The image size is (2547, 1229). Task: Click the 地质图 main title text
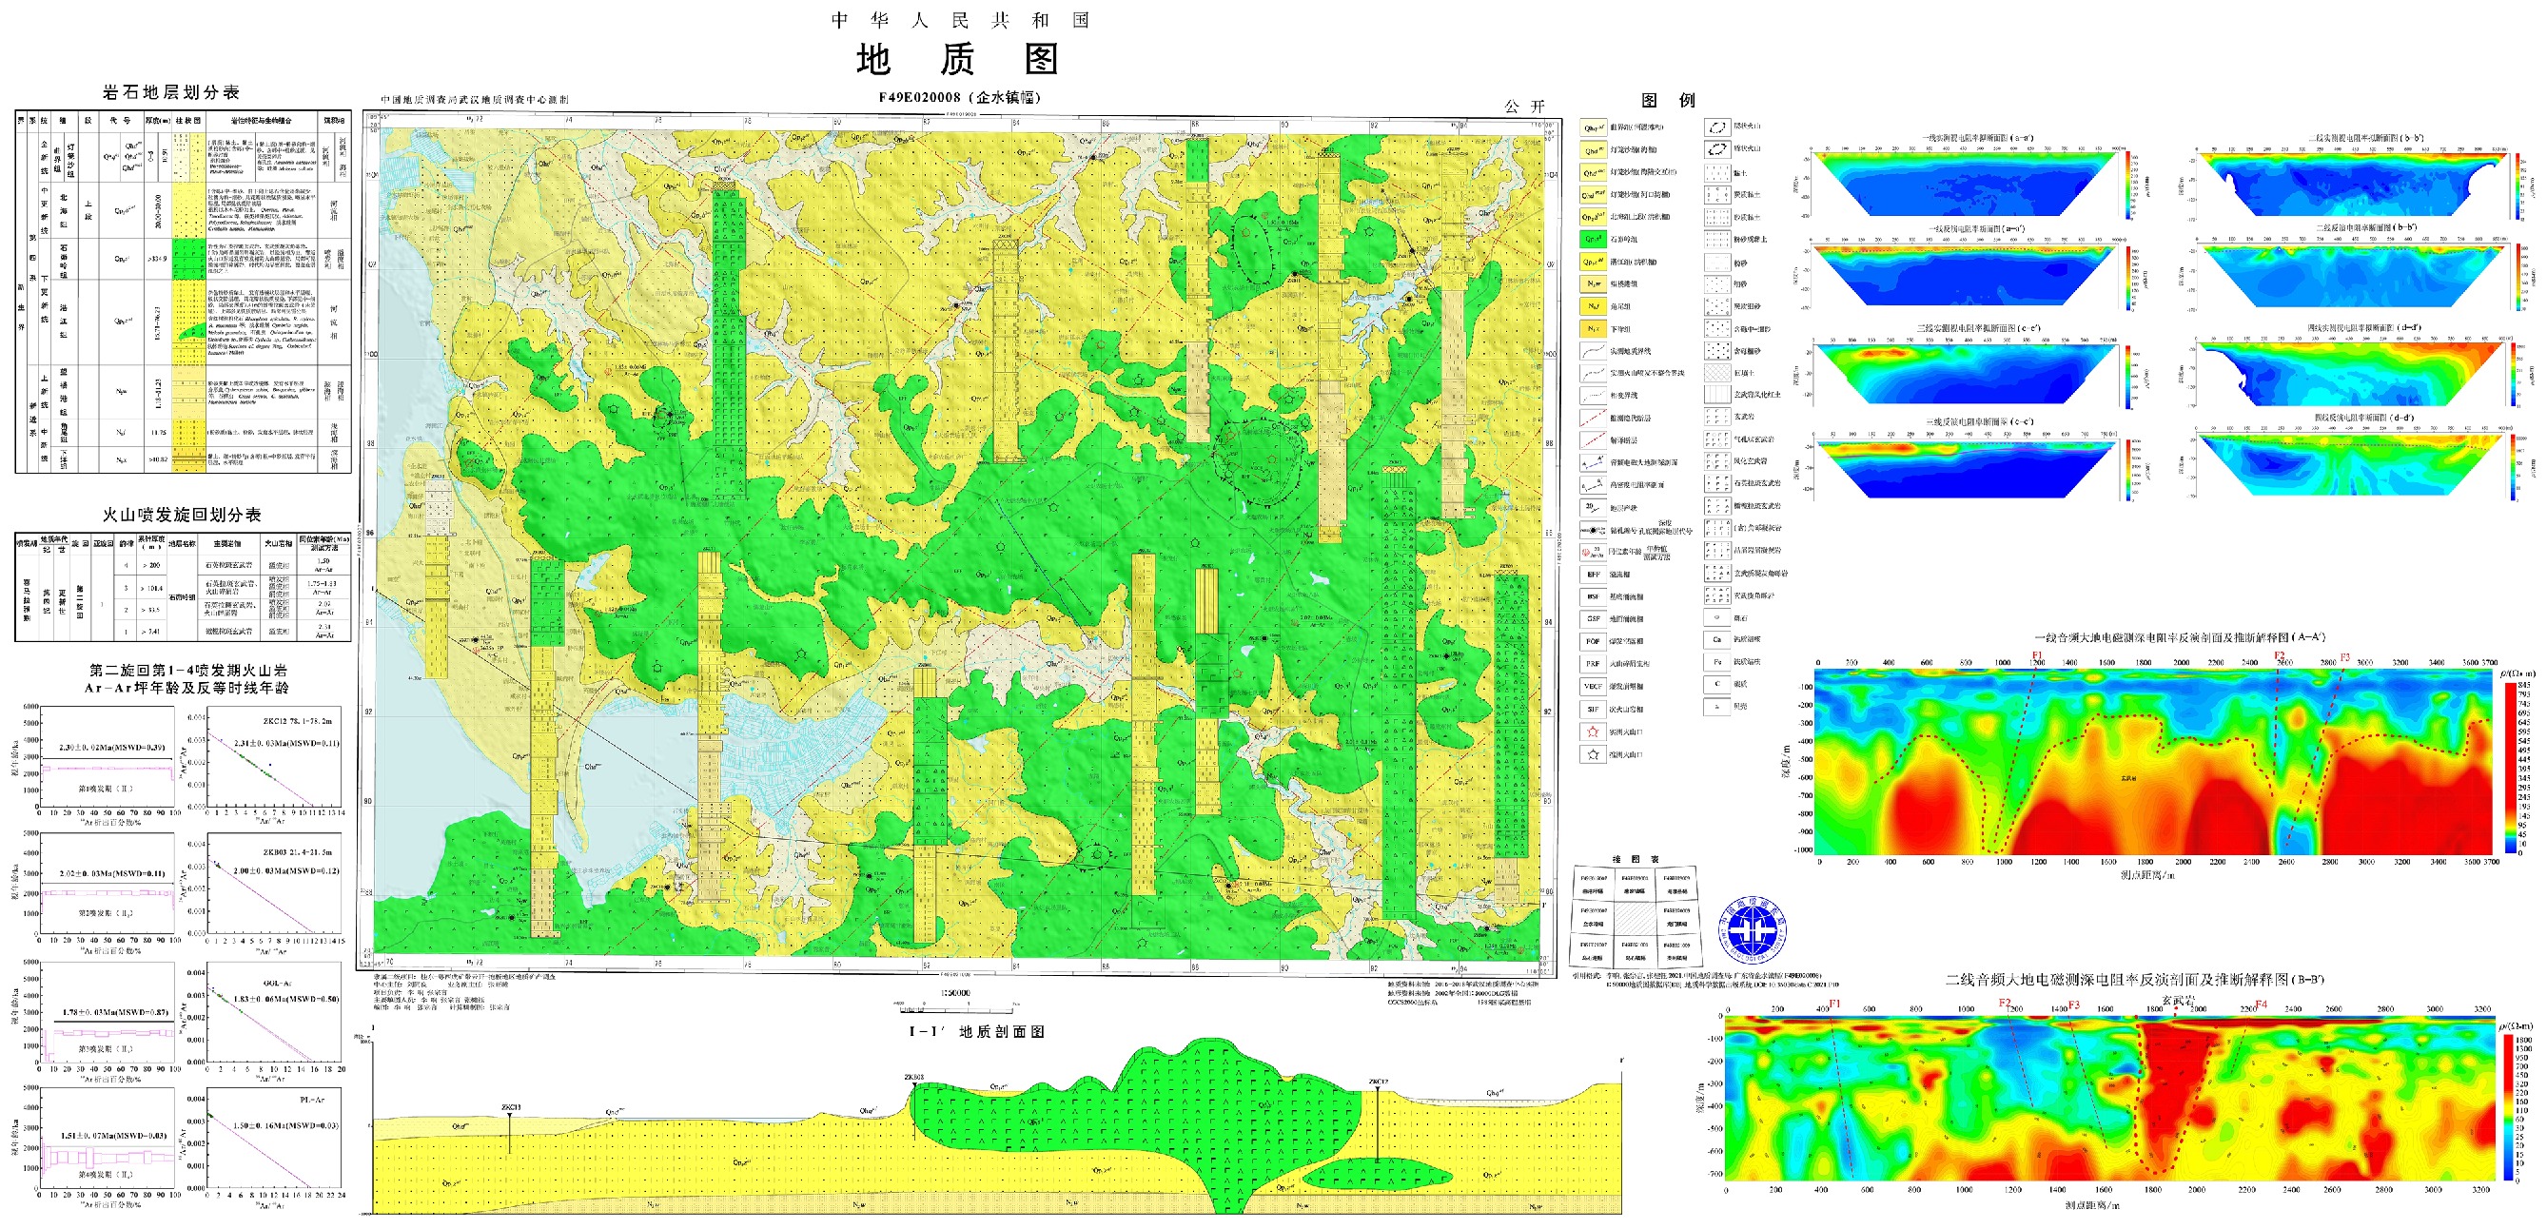coord(957,59)
